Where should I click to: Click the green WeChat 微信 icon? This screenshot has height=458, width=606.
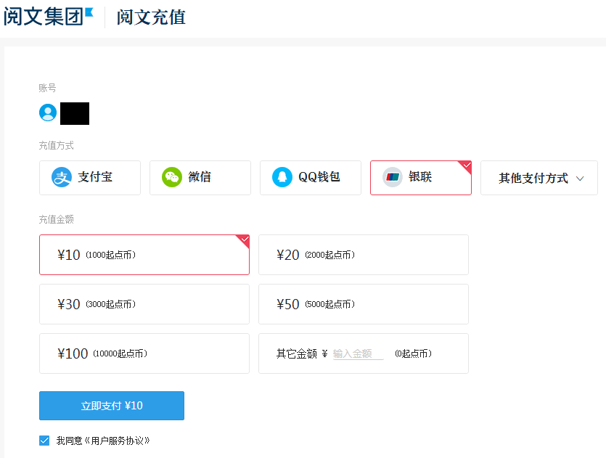pos(171,177)
